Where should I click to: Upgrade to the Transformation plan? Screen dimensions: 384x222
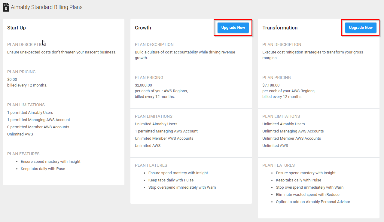click(x=361, y=28)
